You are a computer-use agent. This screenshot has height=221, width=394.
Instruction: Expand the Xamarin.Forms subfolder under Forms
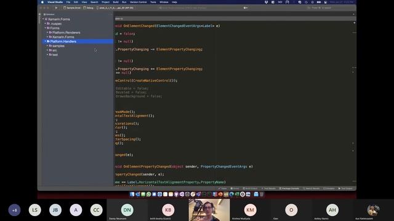[47, 37]
